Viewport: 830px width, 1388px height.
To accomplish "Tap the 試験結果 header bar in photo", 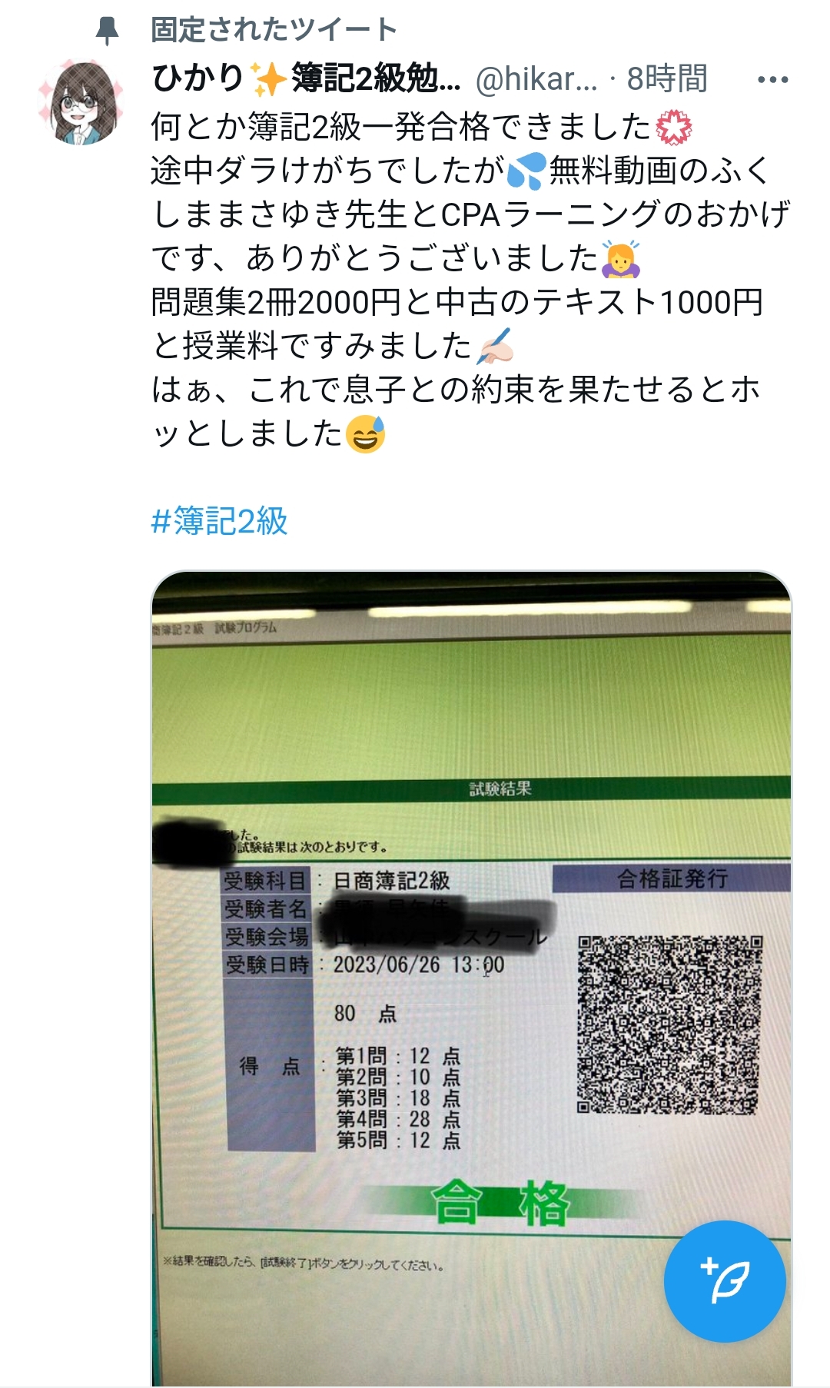I will (x=471, y=789).
